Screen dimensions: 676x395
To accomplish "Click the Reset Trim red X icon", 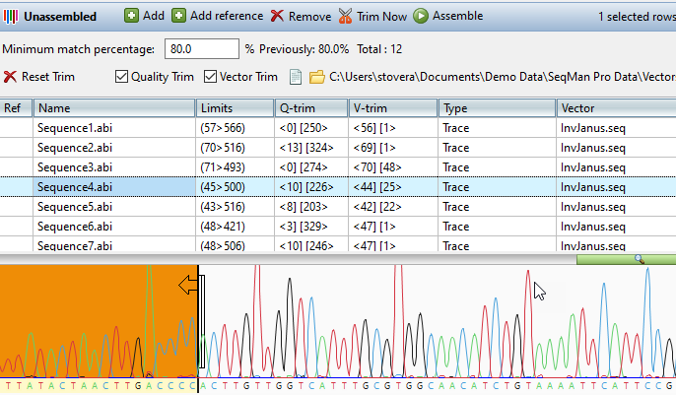I will click(10, 77).
